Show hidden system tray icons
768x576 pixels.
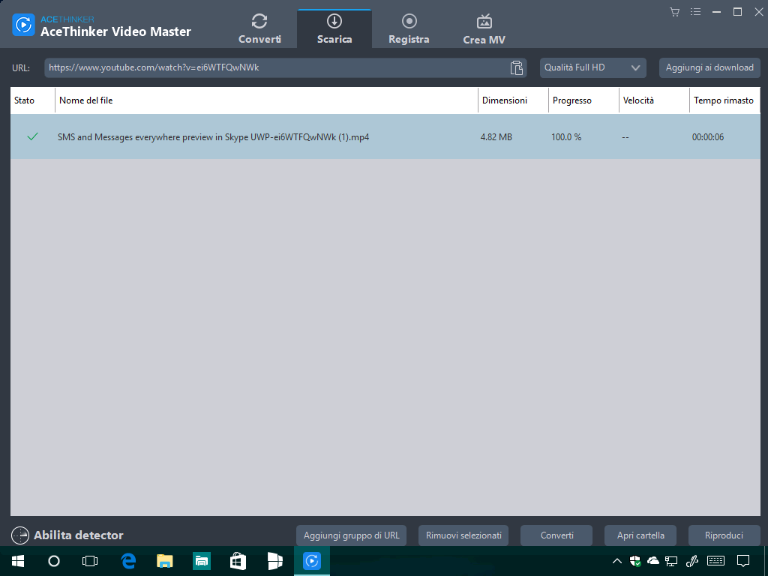pyautogui.click(x=617, y=561)
